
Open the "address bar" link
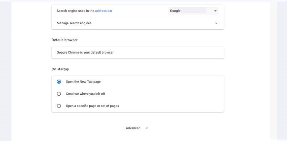coord(103,11)
